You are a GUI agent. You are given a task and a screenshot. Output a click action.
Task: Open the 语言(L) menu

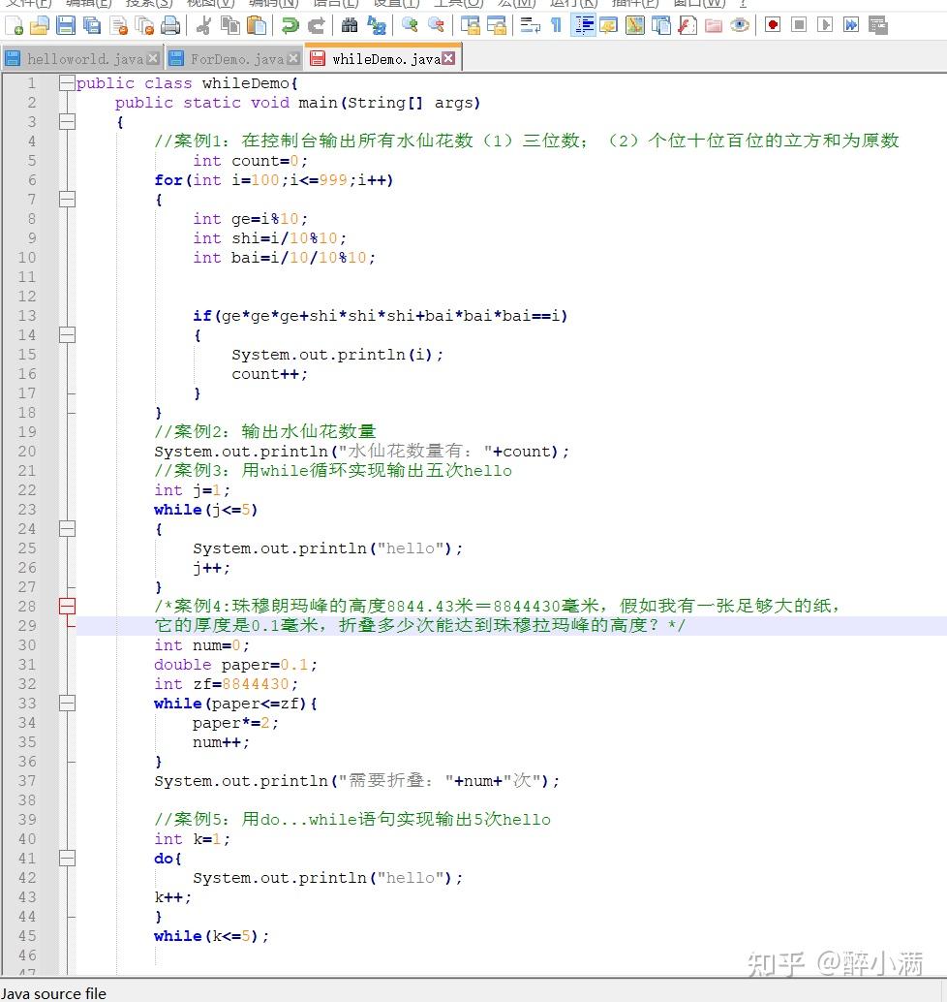click(x=334, y=5)
